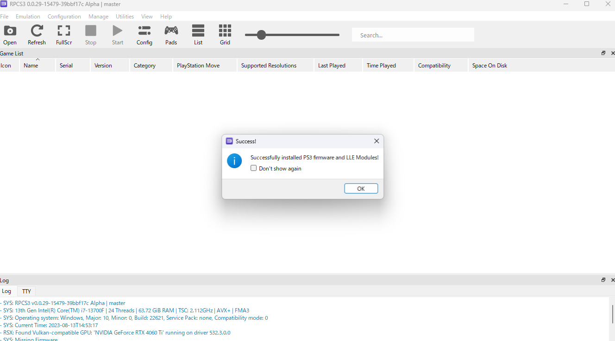Open the Utilities menu

(x=125, y=16)
